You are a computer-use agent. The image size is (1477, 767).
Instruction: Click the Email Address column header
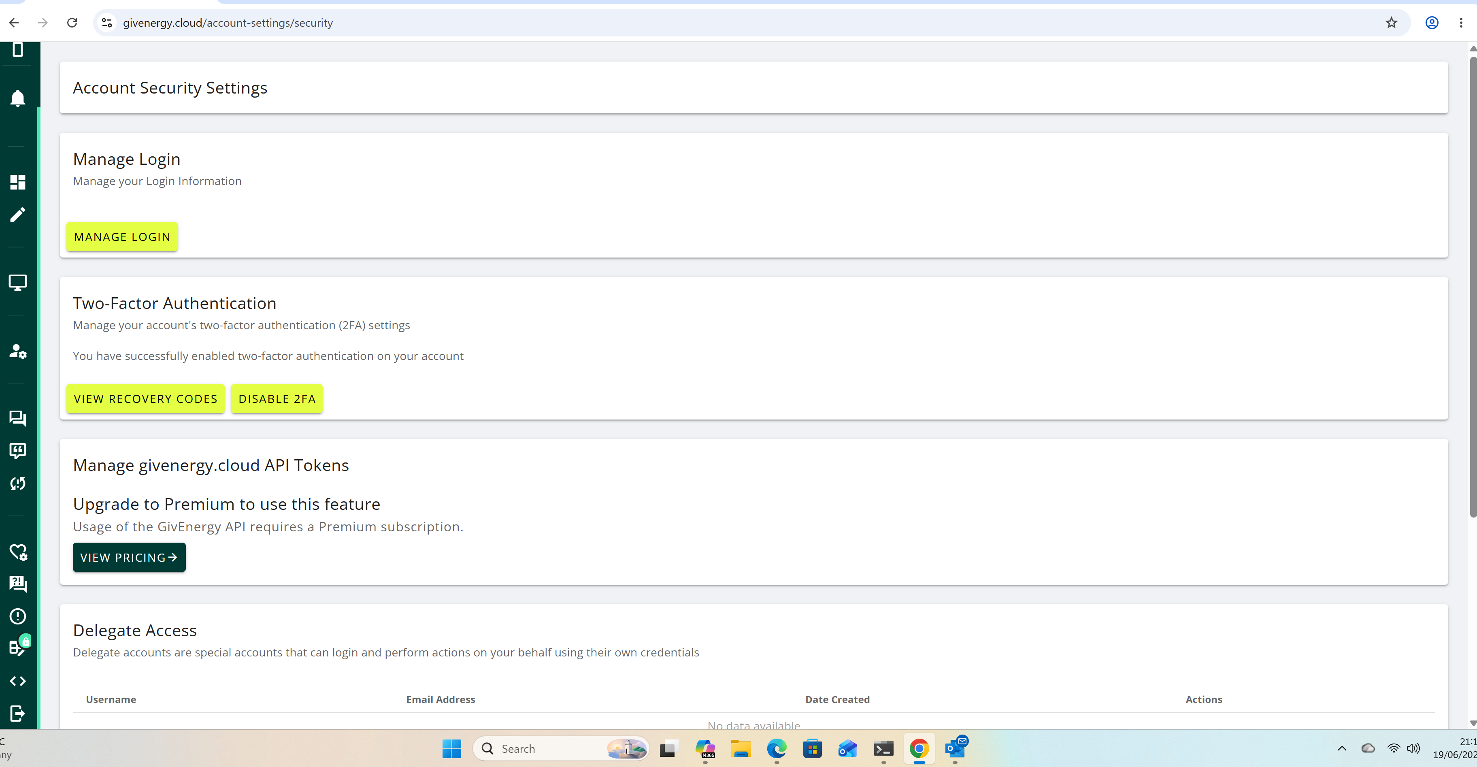point(441,699)
